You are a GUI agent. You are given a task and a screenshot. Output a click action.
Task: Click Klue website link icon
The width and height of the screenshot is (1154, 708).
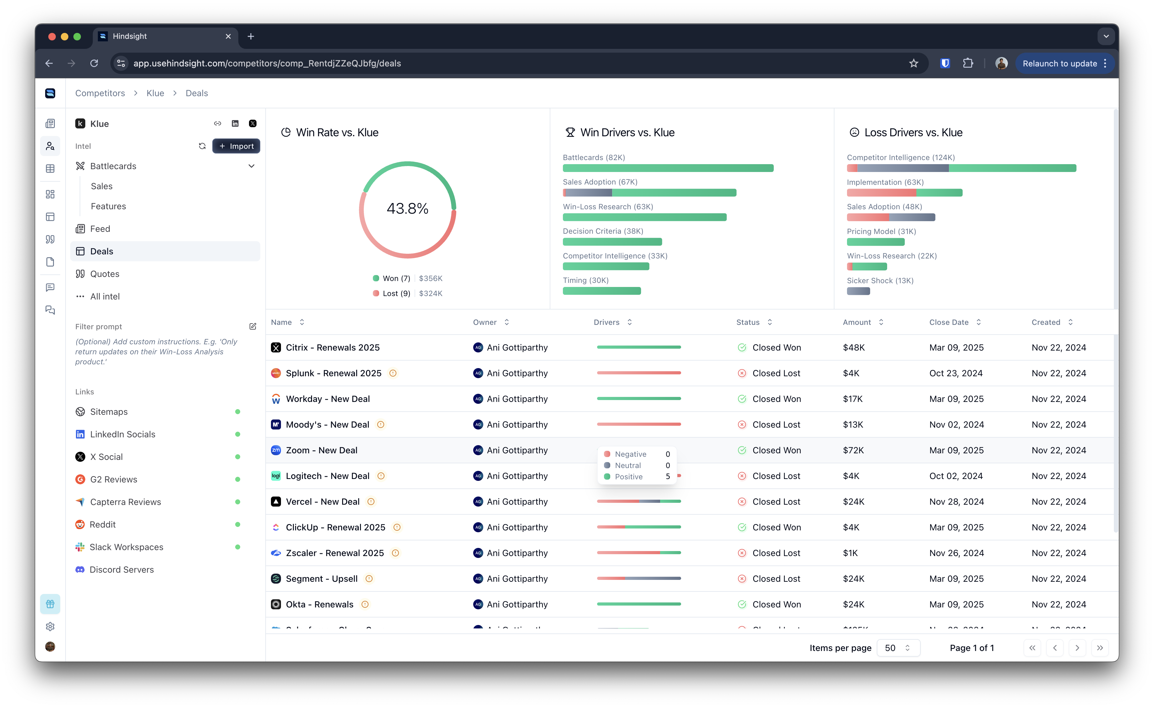[218, 124]
